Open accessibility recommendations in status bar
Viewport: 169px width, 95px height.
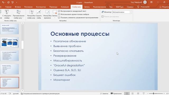tap(40, 94)
